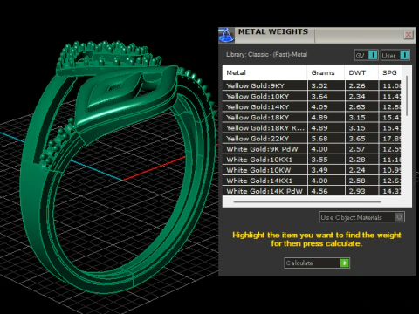Select the Yellow Gold:18KY R... row
Screen dimensions: 419x314
point(312,128)
